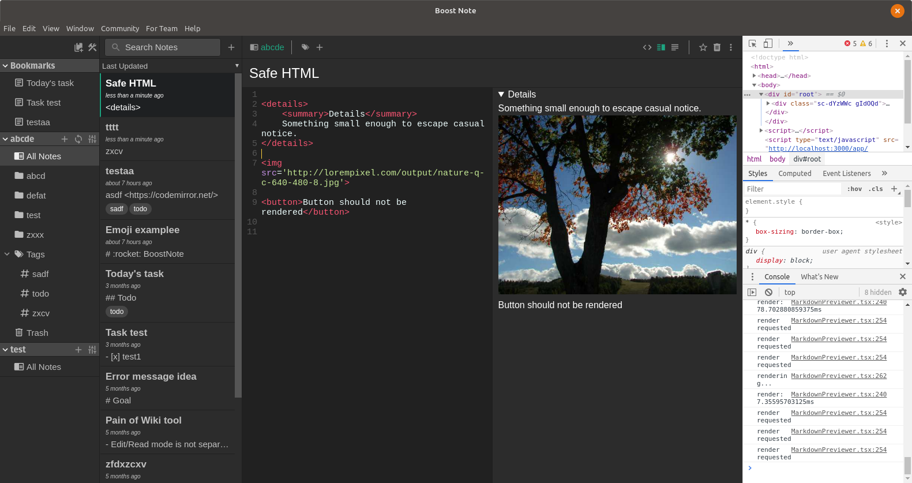Show console sidebar icon
Viewport: 912px width, 483px height.
(x=752, y=293)
